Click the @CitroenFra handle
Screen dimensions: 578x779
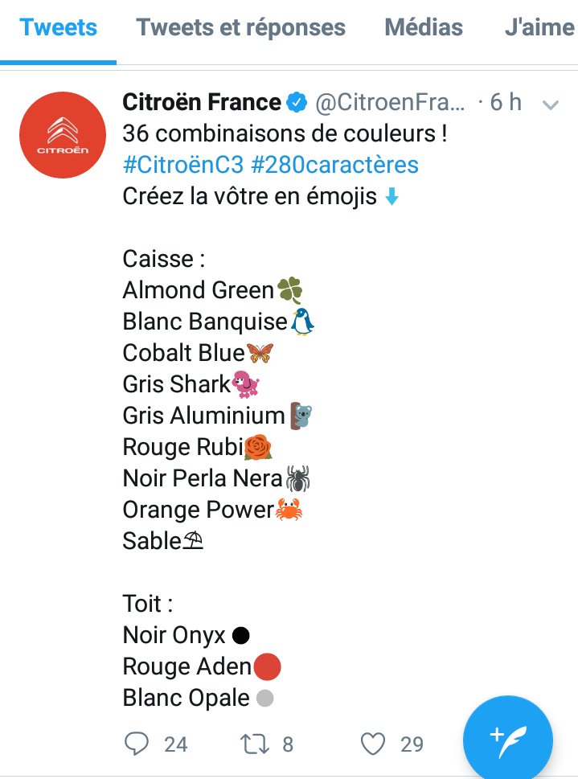[x=391, y=102]
